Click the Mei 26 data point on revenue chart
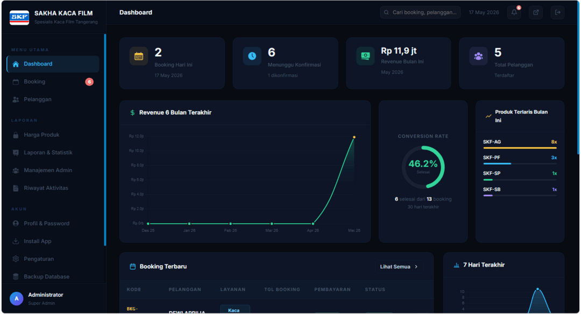The height and width of the screenshot is (314, 581). point(354,138)
